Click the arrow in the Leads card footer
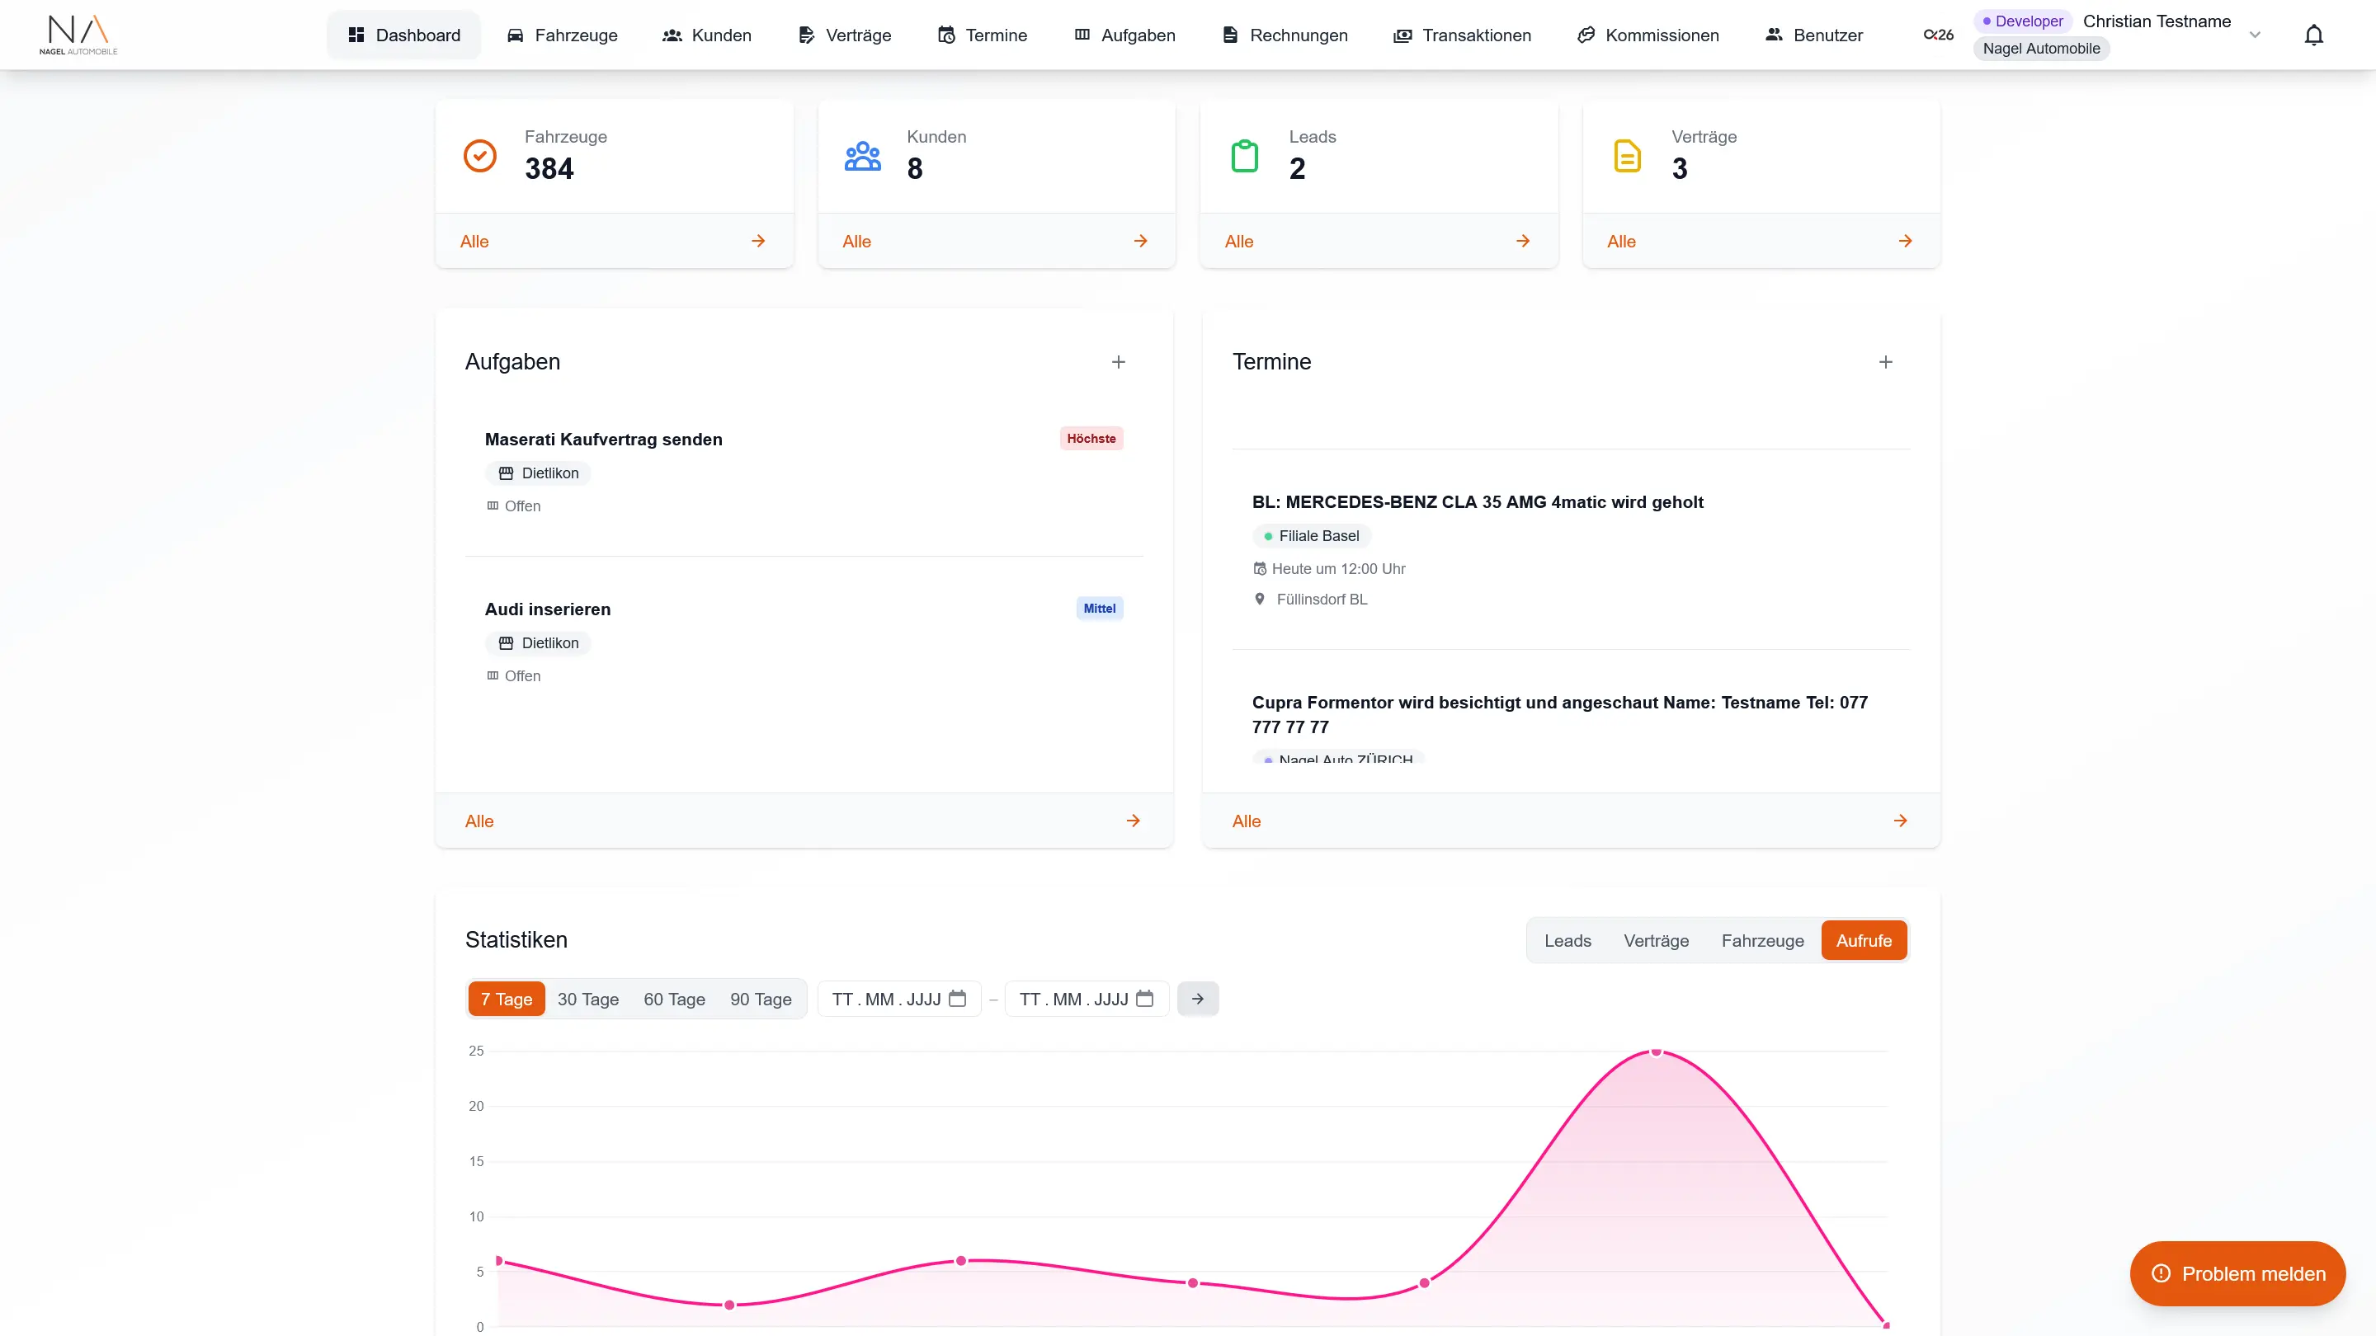This screenshot has width=2376, height=1336. [1523, 241]
